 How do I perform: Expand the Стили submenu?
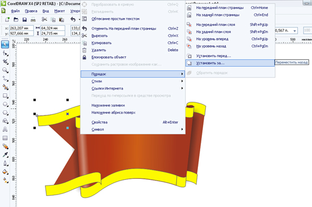point(133,81)
